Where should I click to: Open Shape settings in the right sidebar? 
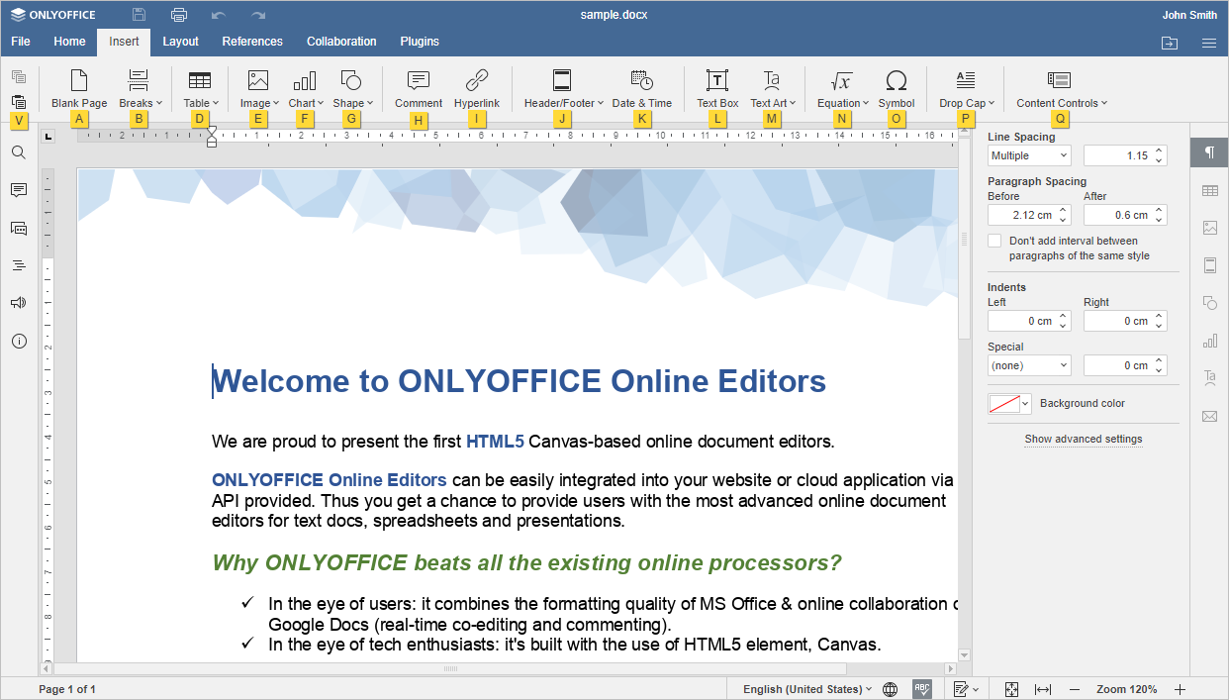coord(1209,303)
